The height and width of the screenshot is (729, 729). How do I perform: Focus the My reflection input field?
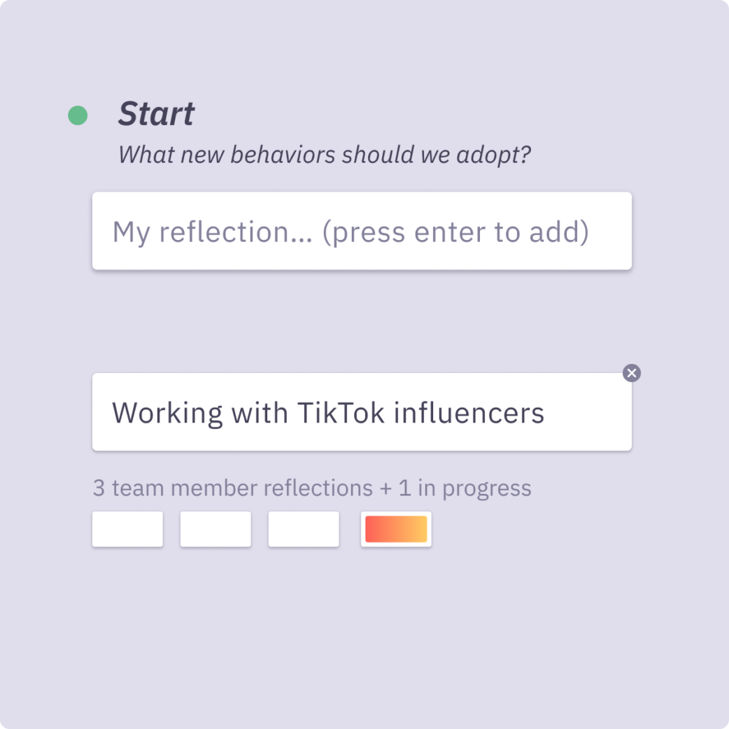point(362,231)
